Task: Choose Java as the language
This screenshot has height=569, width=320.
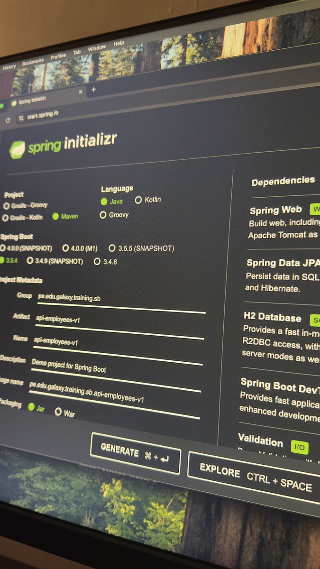Action: 111,201
